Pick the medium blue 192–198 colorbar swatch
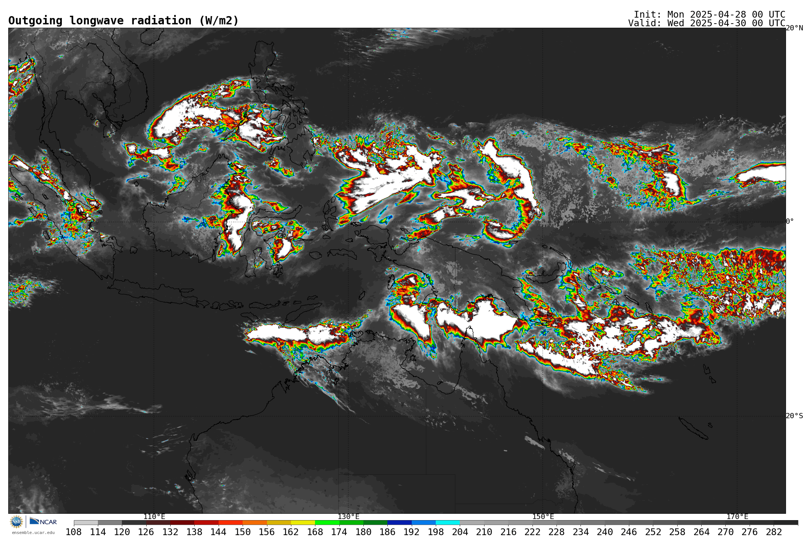 [424, 522]
